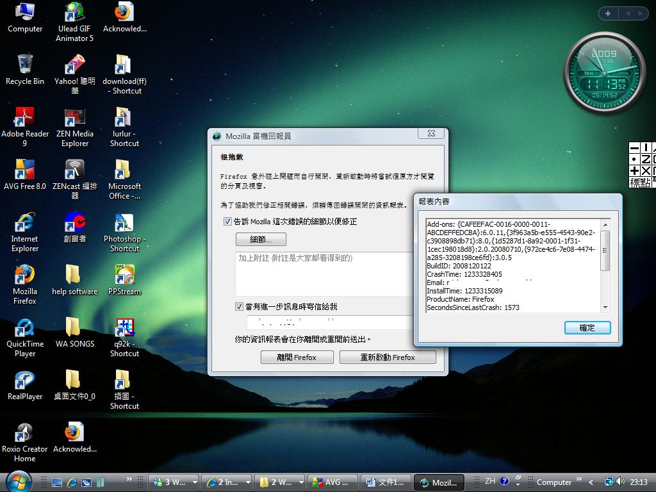
Task: Open the '2 In...' Internet Explorer taskbar group
Action: click(226, 482)
